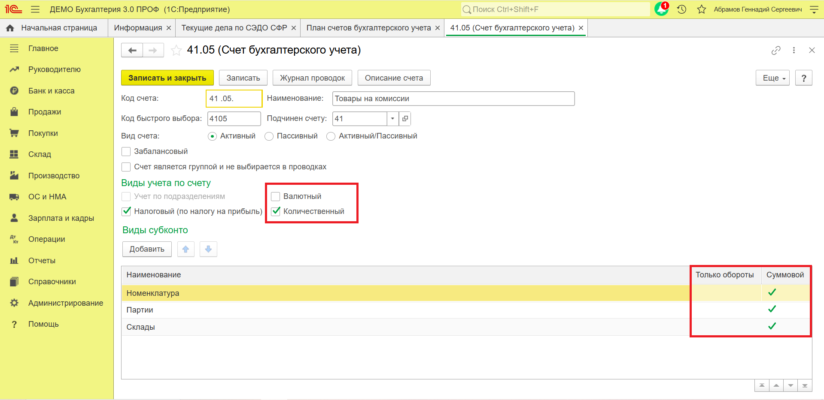
Task: Add 41.05 account to favorites star
Action: tap(176, 51)
